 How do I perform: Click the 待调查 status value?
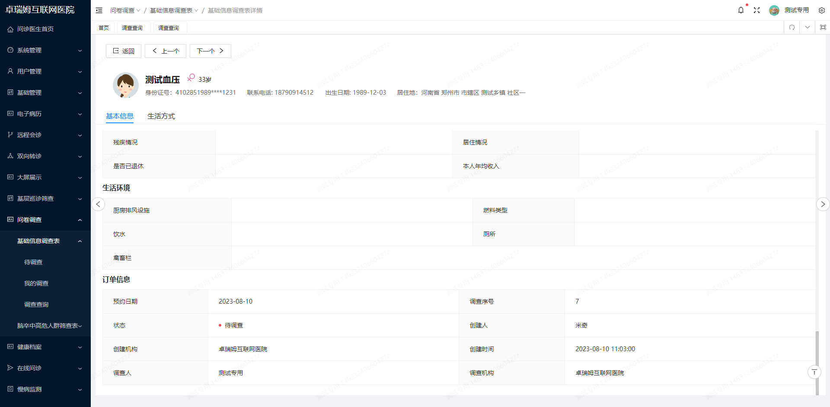(x=233, y=325)
